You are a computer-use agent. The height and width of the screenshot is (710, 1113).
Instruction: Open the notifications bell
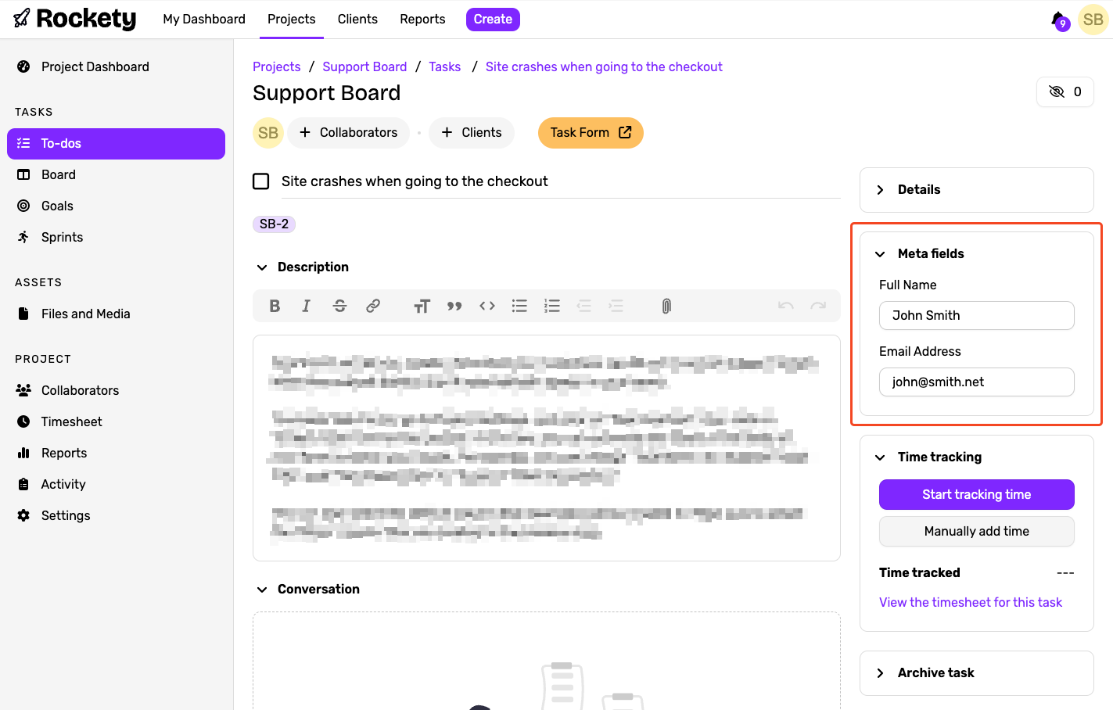tap(1059, 20)
